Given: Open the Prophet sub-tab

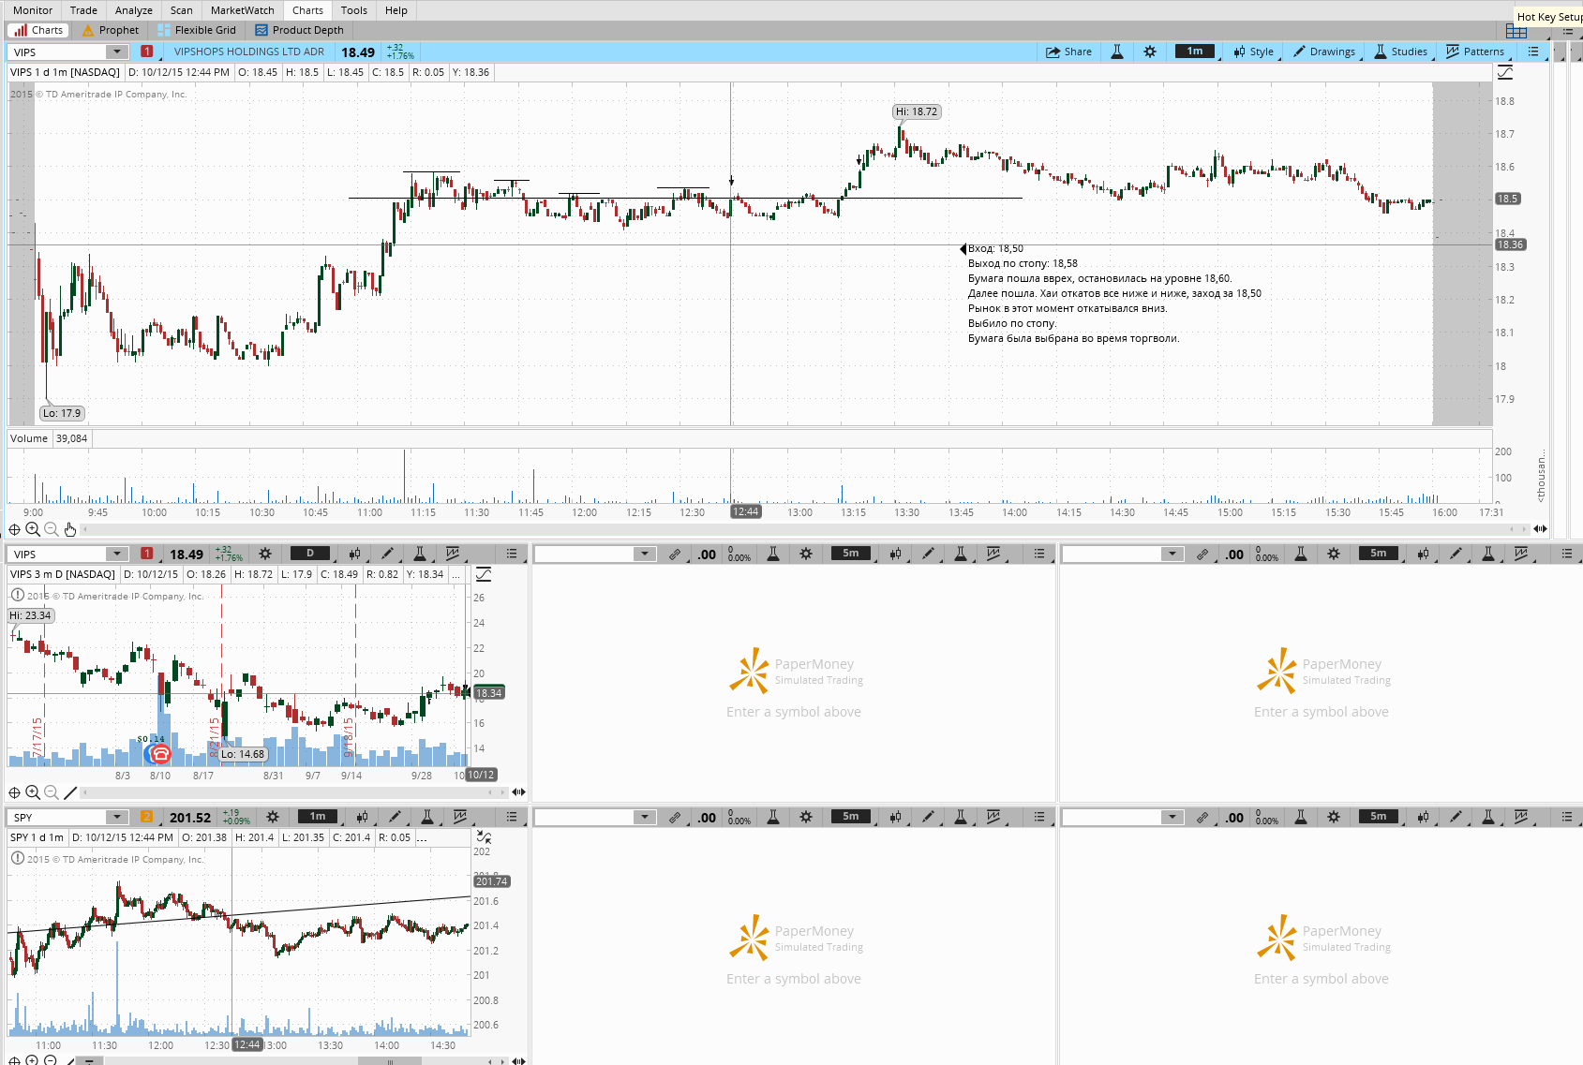Looking at the screenshot, I should pyautogui.click(x=110, y=30).
